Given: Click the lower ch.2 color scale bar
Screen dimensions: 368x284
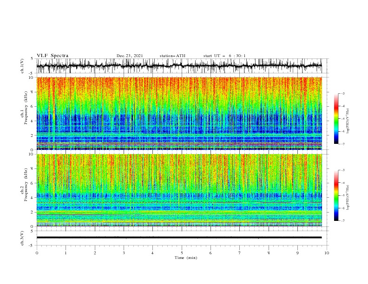Looking at the screenshot, I should point(336,195).
